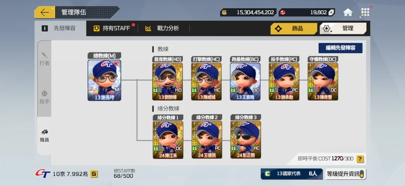
Task: Open the home icon
Action: point(348,13)
